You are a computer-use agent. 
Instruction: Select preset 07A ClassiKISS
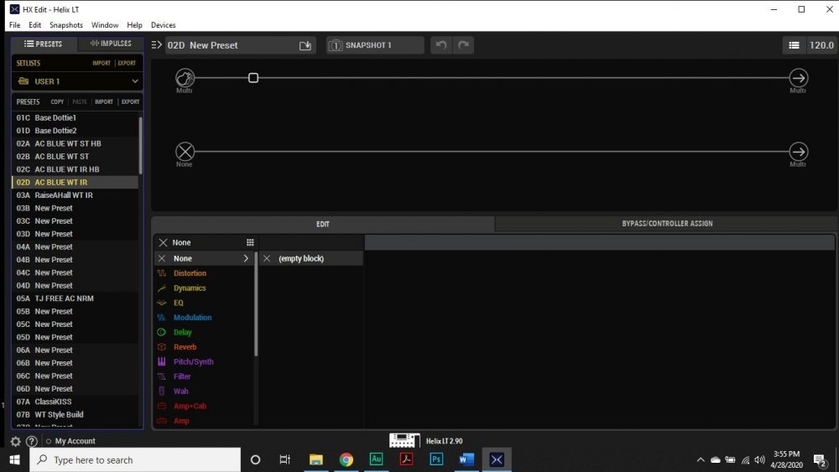[75, 402]
